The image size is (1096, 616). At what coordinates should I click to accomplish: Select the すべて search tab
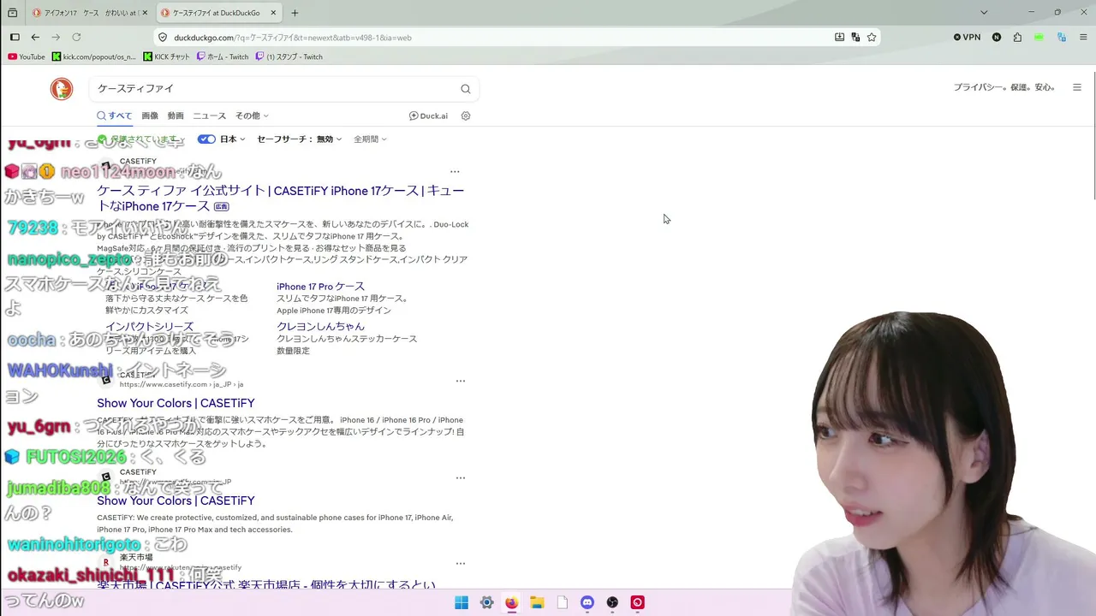click(115, 115)
